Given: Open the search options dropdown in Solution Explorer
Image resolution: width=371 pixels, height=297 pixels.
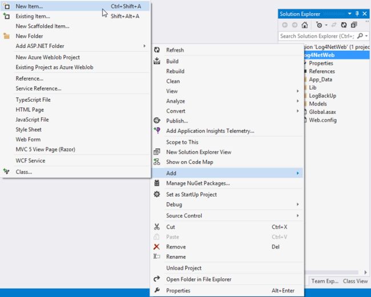Looking at the screenshot, I should click(366, 36).
